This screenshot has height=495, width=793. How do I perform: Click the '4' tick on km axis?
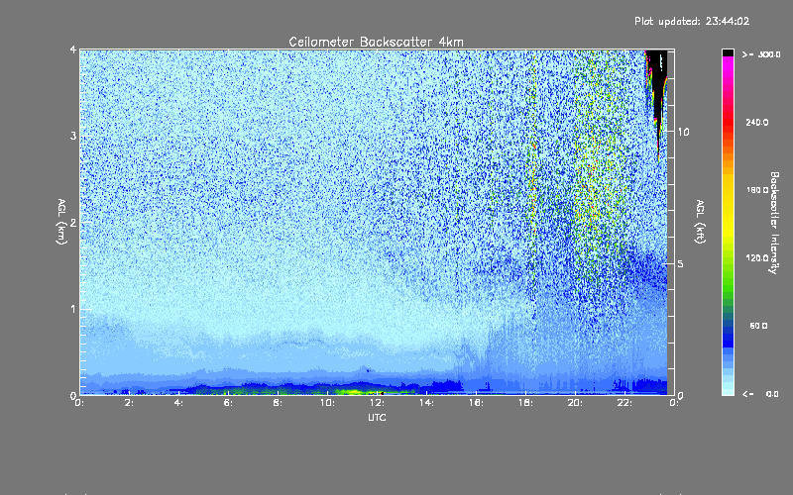click(73, 49)
